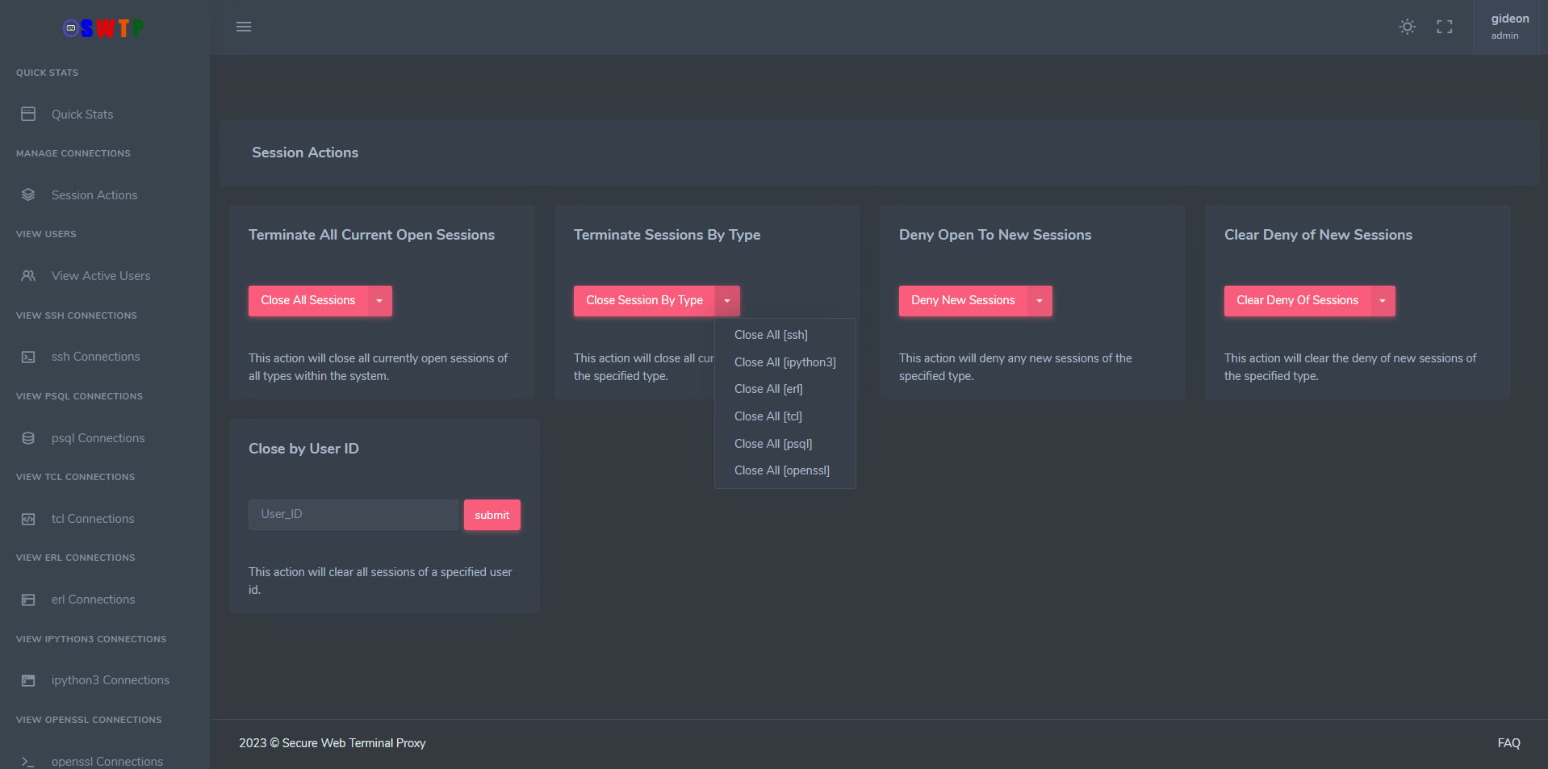Click the ipython3 Connections sidebar icon

28,680
